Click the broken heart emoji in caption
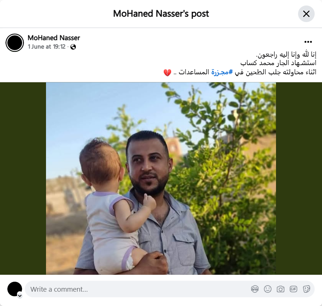Image resolution: width=322 pixels, height=306 pixels. pos(167,72)
